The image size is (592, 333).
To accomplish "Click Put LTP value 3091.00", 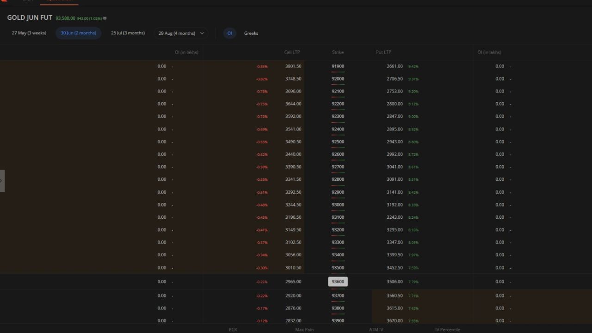I will [395, 179].
